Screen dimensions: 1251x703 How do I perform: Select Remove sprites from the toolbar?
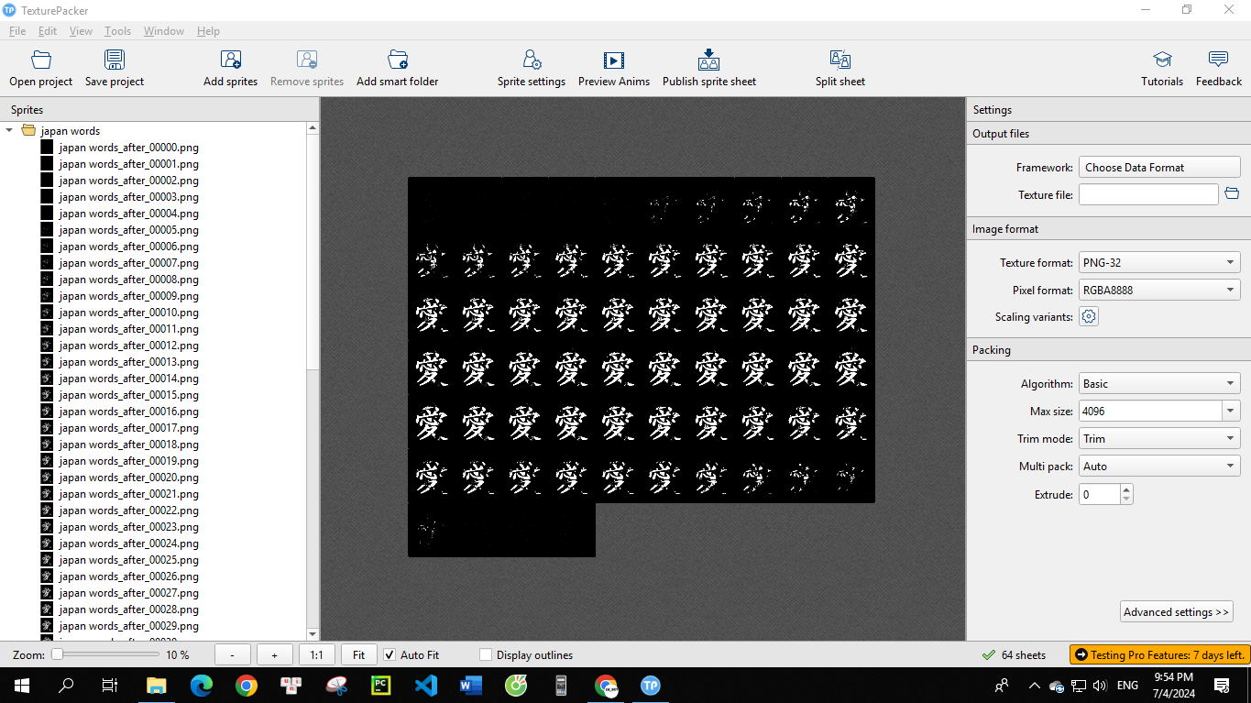tap(306, 66)
